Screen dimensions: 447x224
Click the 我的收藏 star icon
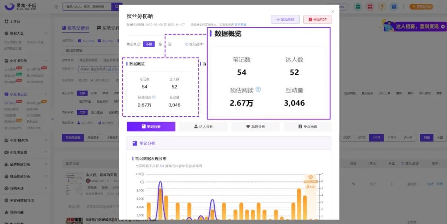(x=6, y=212)
